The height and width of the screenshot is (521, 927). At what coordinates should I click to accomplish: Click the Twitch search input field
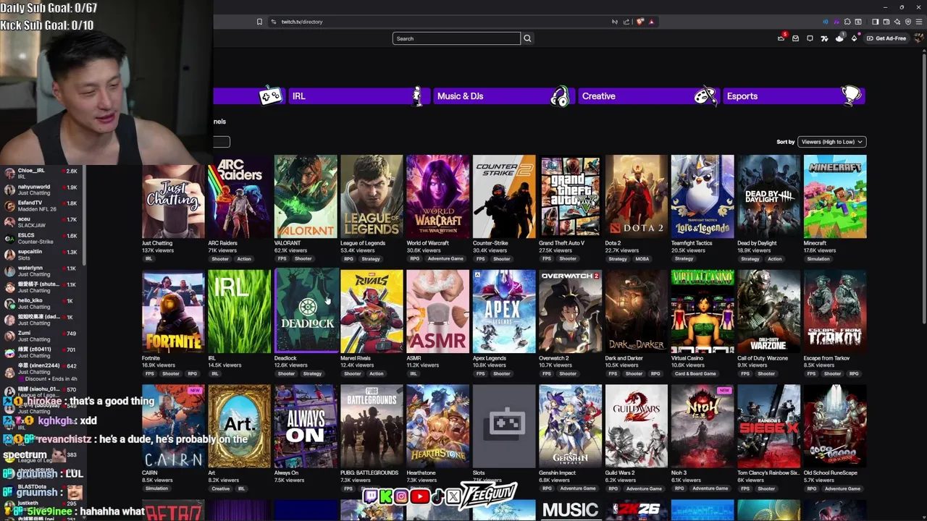coord(456,38)
